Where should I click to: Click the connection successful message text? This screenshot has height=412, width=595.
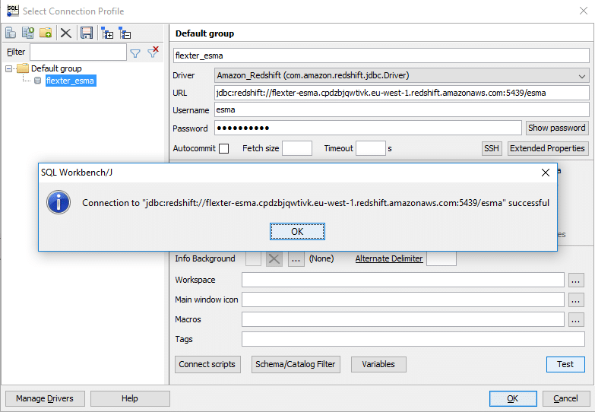(315, 203)
